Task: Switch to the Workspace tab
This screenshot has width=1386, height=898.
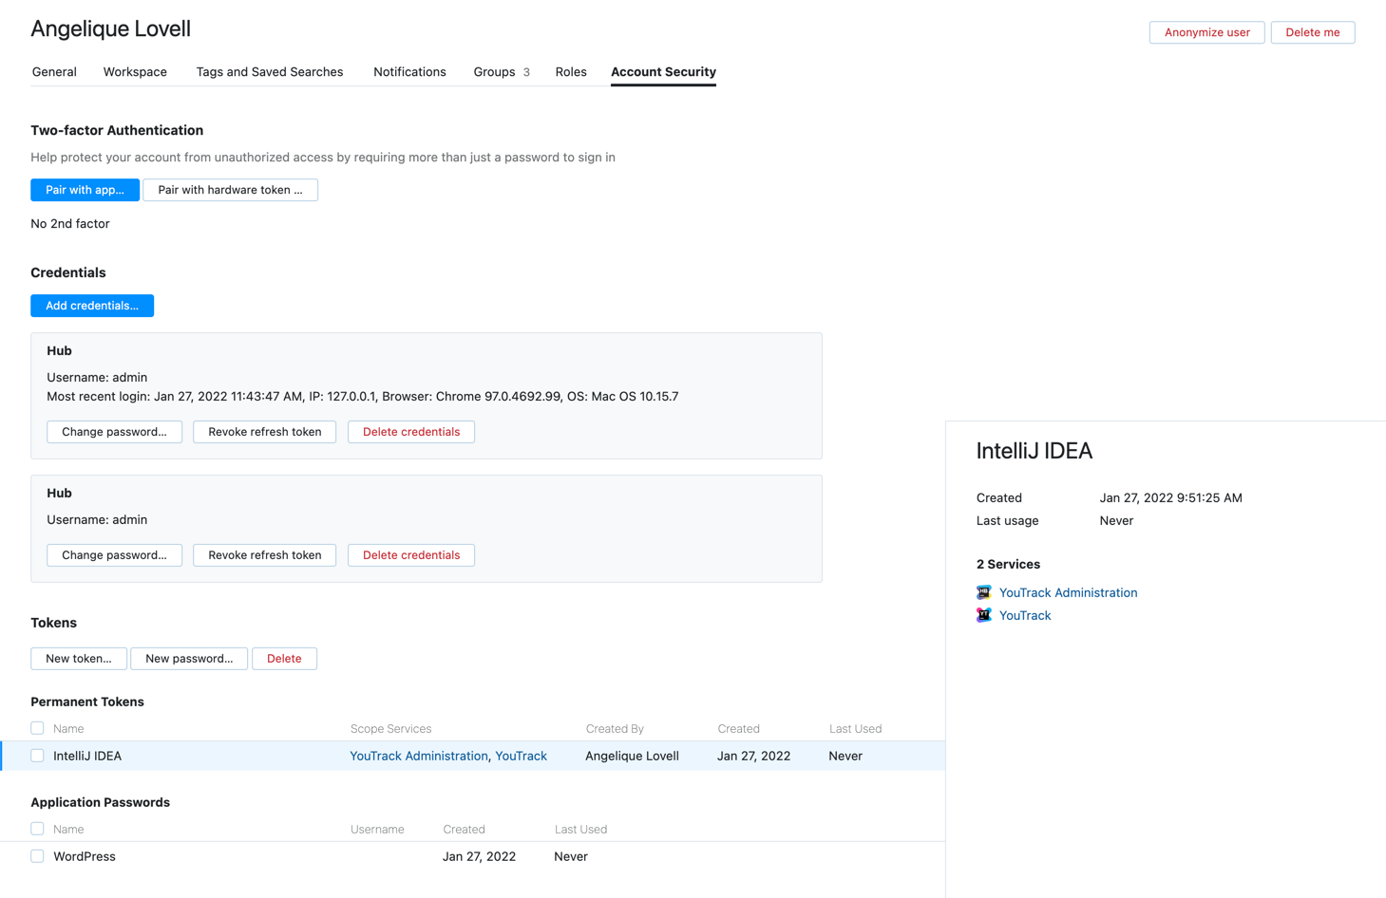Action: (x=135, y=72)
